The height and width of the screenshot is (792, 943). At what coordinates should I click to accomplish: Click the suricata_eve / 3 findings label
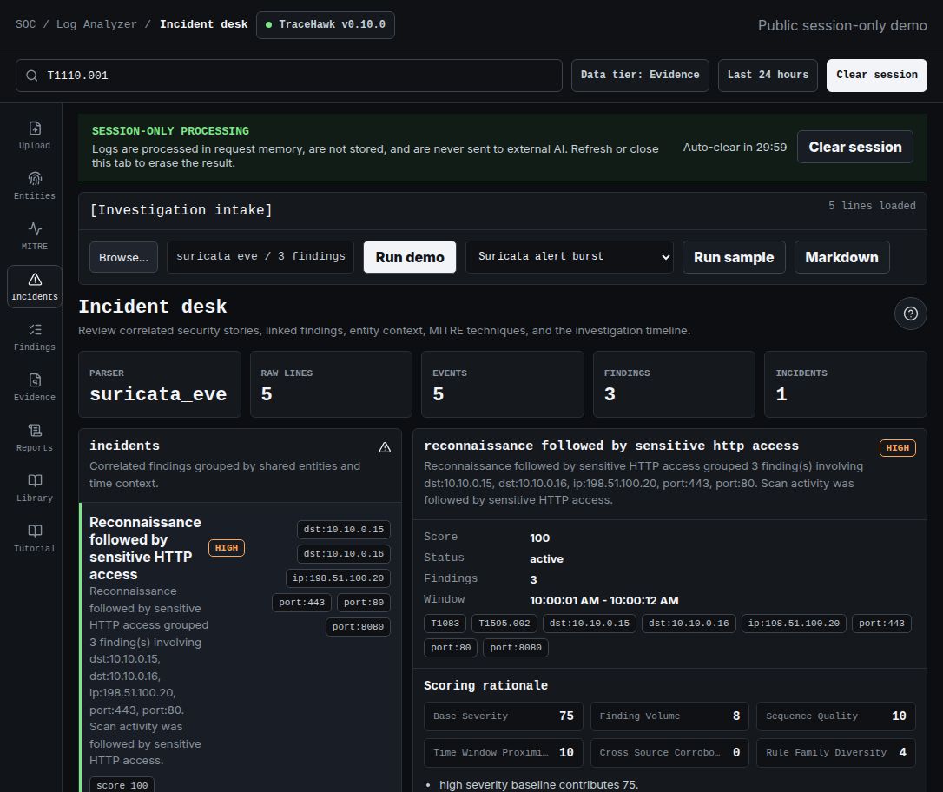point(260,257)
